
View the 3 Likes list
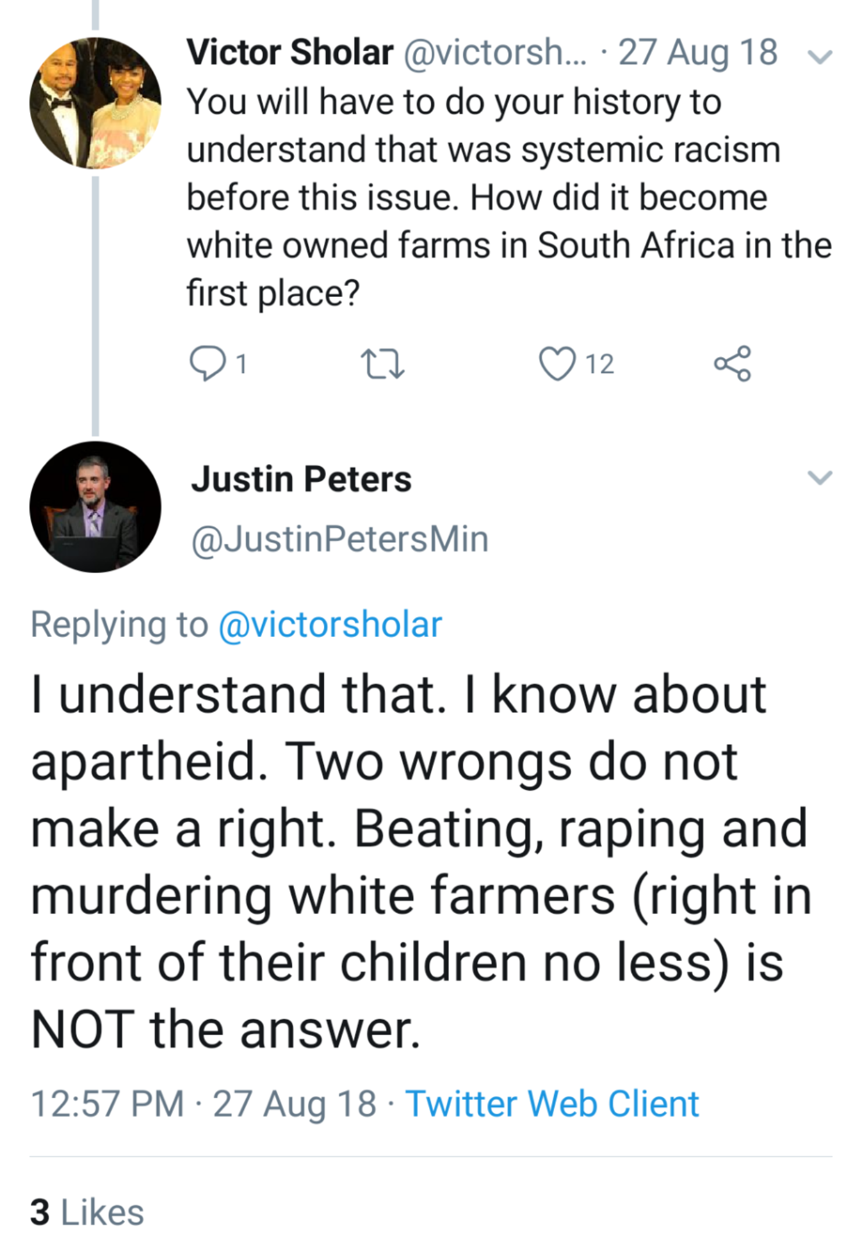pos(87,1212)
